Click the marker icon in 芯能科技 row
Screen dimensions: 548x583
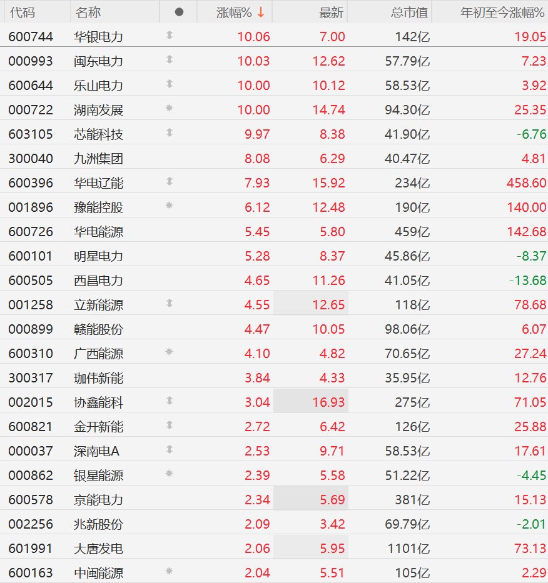170,132
